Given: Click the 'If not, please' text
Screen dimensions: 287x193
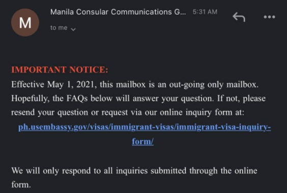Looking at the screenshot, I should pyautogui.click(x=241, y=99).
